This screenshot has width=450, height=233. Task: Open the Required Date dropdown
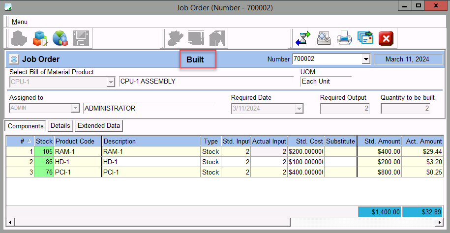299,109
